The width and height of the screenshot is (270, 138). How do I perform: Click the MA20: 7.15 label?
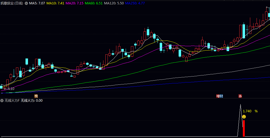75,3
